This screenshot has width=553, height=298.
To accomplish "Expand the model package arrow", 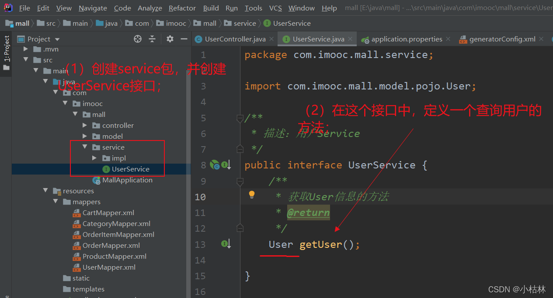I will tap(85, 136).
